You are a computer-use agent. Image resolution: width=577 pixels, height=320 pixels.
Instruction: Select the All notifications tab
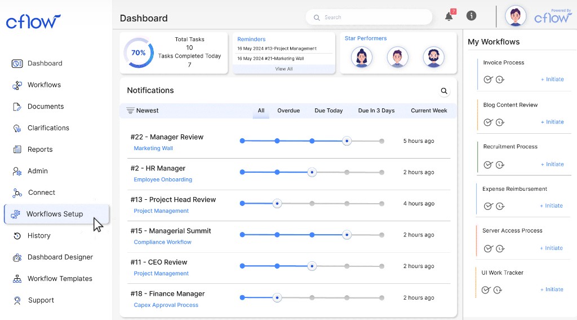[x=261, y=111]
